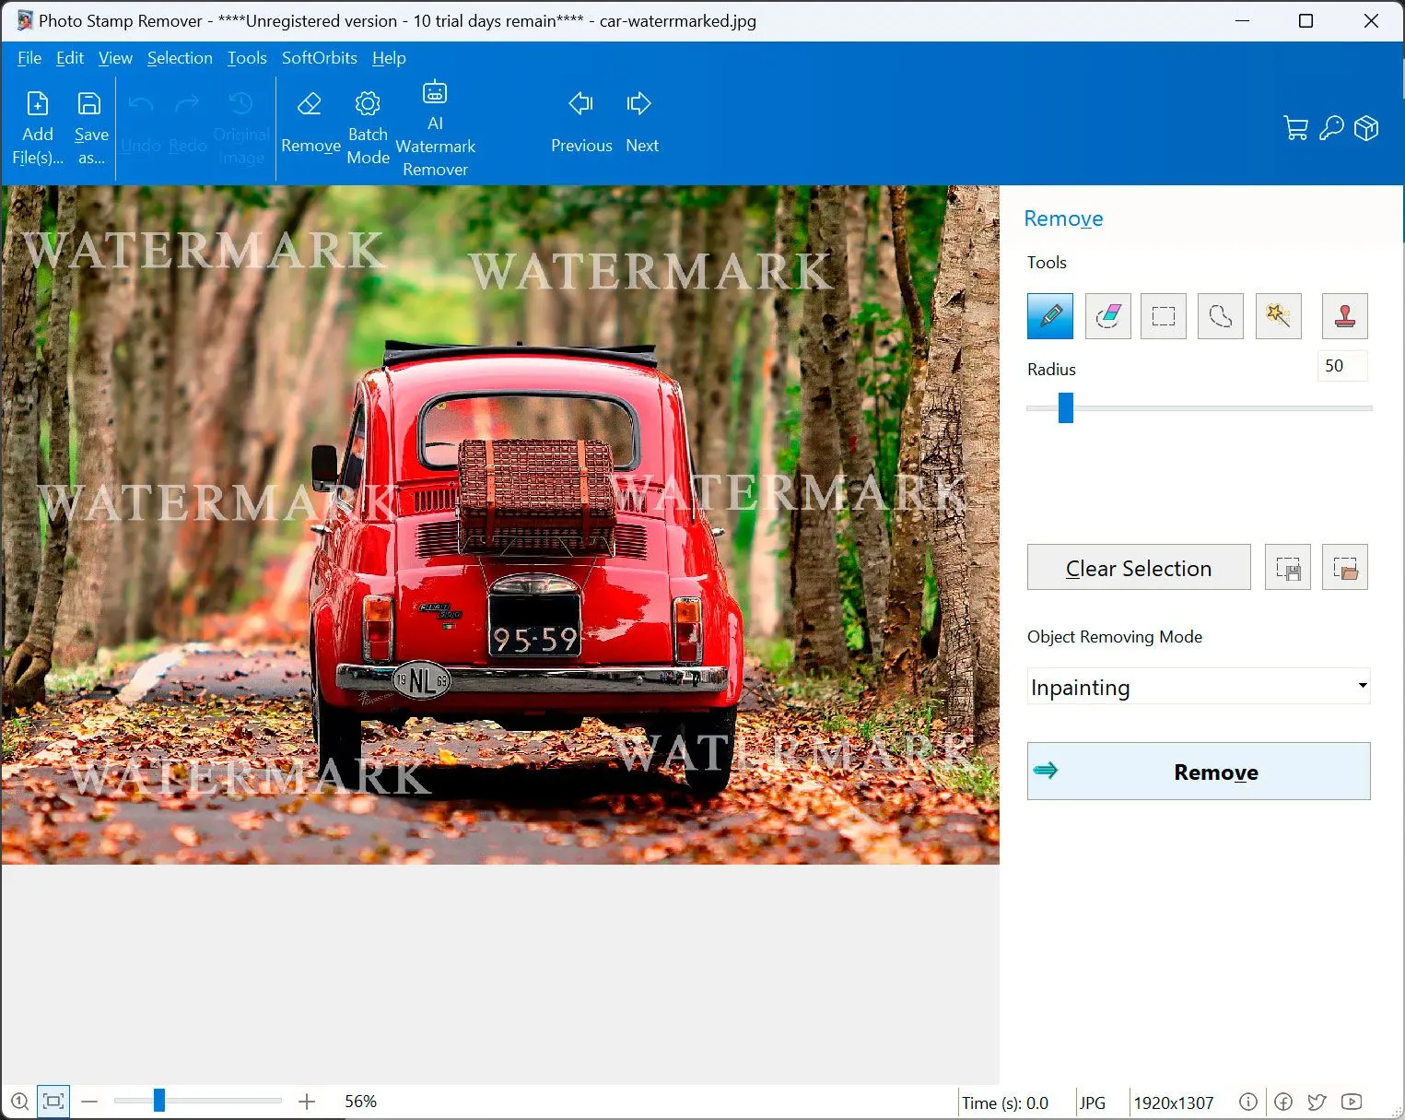Click the JPG format label in status bar
The width and height of the screenshot is (1405, 1120).
pyautogui.click(x=1092, y=1102)
